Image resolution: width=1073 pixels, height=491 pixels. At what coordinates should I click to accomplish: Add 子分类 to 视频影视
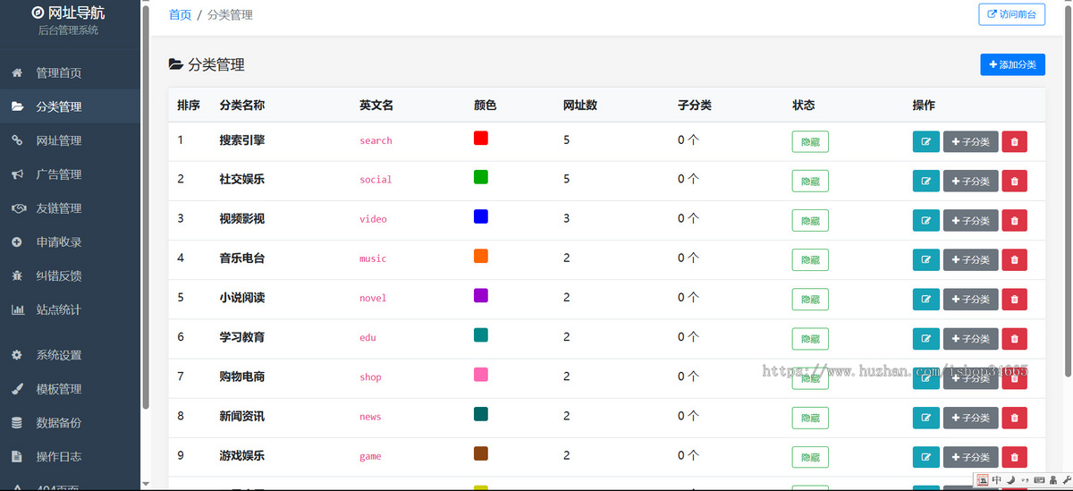click(971, 220)
